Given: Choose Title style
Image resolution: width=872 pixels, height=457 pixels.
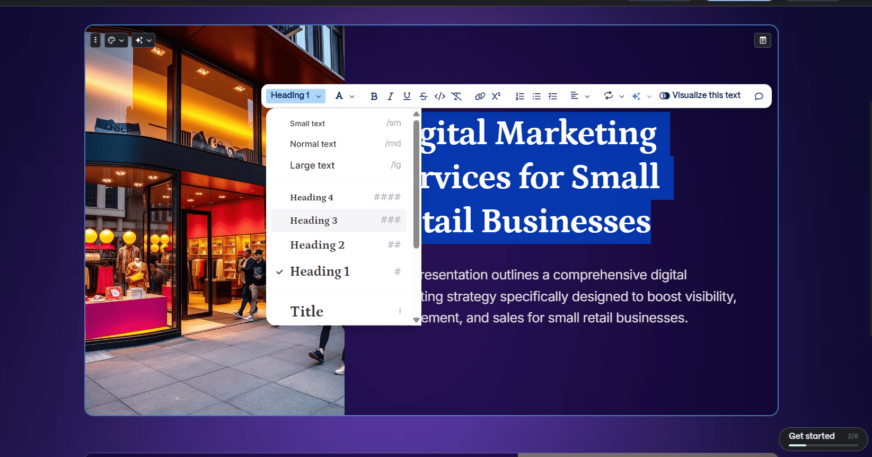Looking at the screenshot, I should coord(339,311).
